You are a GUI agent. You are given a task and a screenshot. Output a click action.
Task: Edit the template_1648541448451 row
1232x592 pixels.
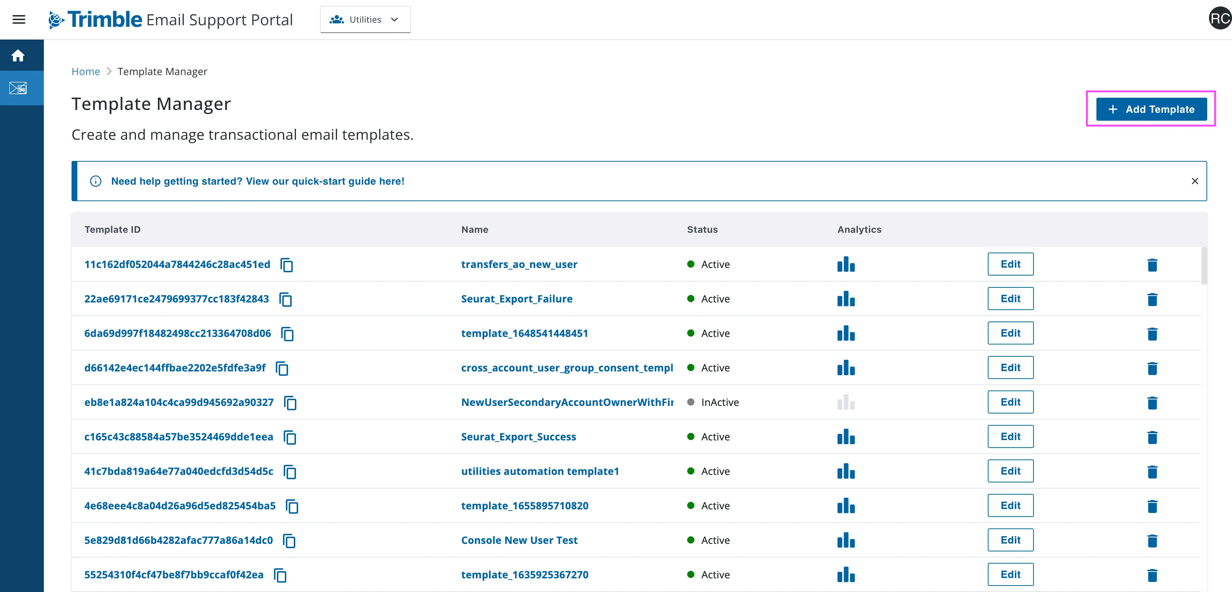click(x=1010, y=333)
